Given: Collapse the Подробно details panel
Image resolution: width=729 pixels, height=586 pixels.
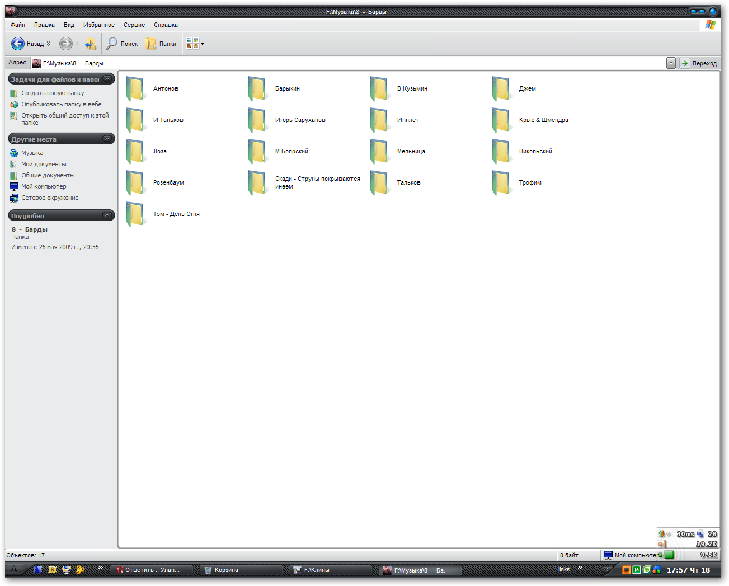Looking at the screenshot, I should tap(107, 215).
